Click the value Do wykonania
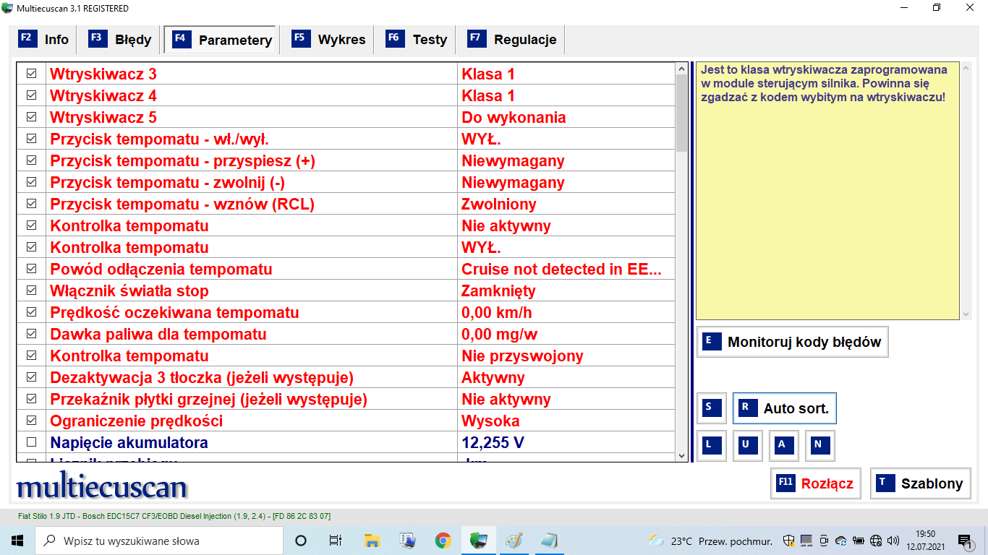This screenshot has height=555, width=988. [x=514, y=117]
